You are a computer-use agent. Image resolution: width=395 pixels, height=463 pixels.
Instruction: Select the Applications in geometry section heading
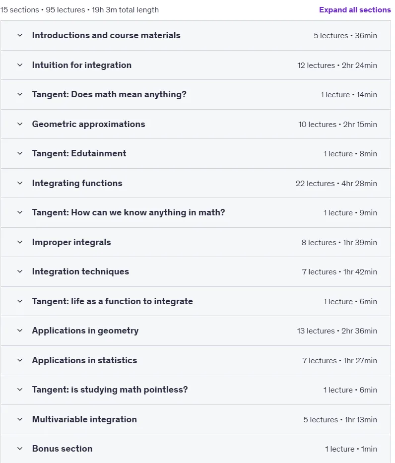[x=85, y=331]
